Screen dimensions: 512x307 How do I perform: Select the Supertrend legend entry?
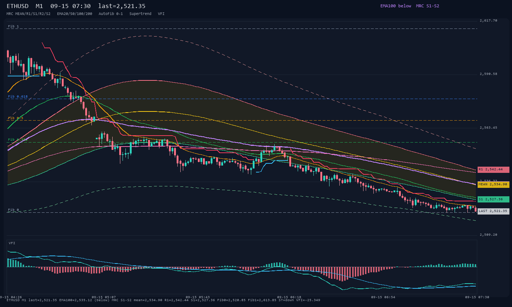point(140,14)
